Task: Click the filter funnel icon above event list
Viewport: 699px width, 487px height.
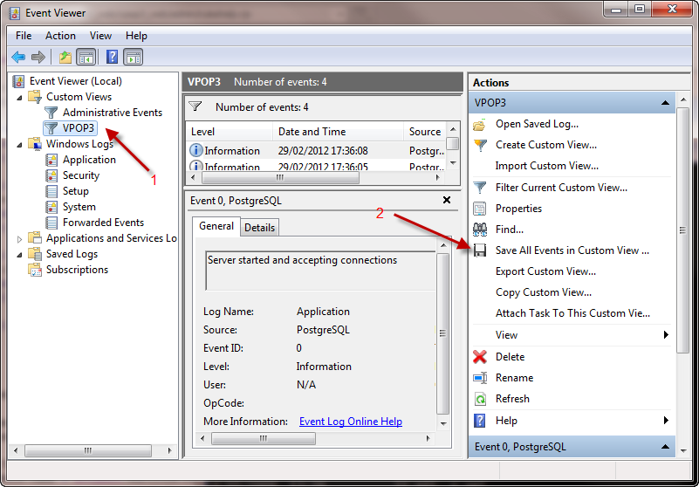Action: 195,107
